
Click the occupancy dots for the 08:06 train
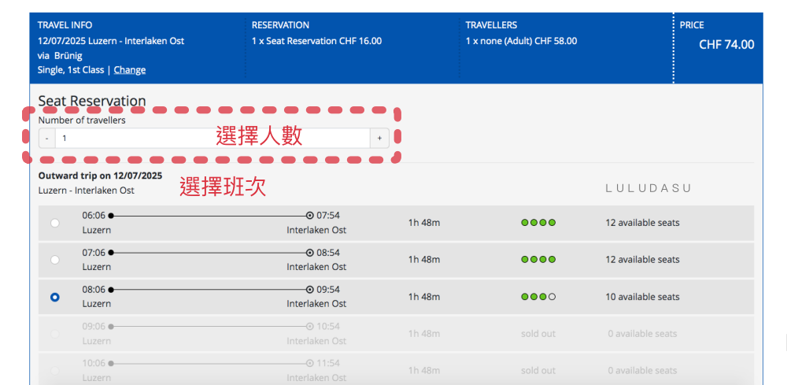coord(538,297)
